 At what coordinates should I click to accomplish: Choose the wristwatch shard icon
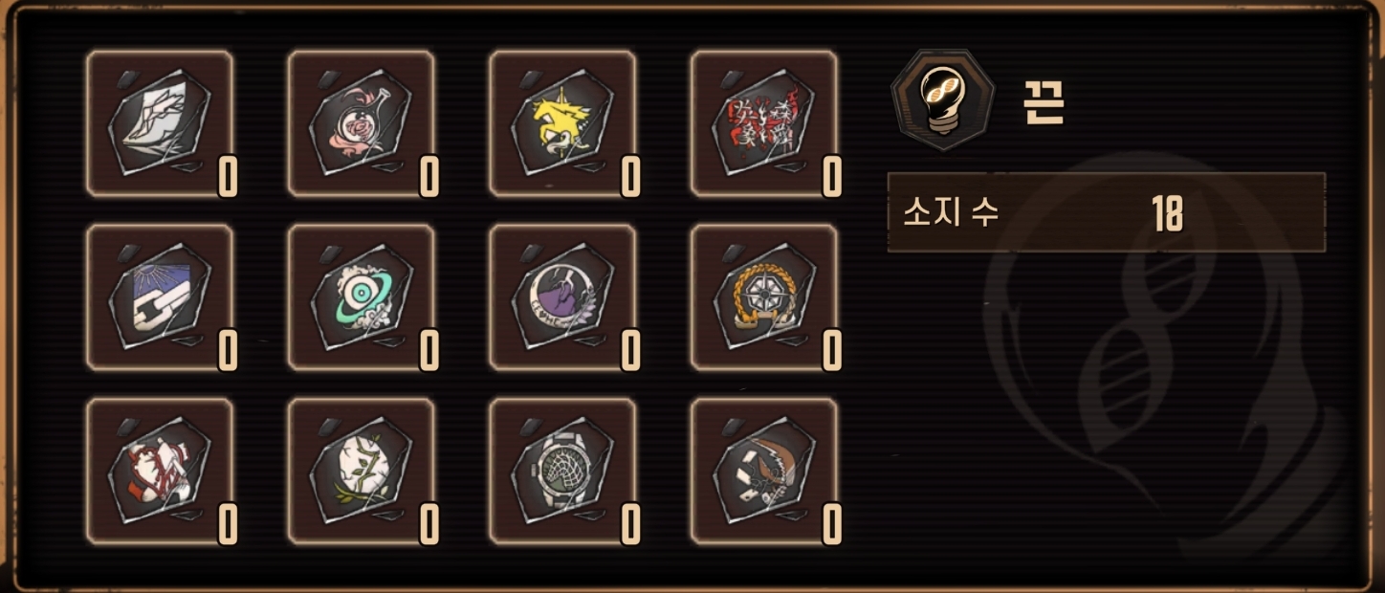[562, 472]
